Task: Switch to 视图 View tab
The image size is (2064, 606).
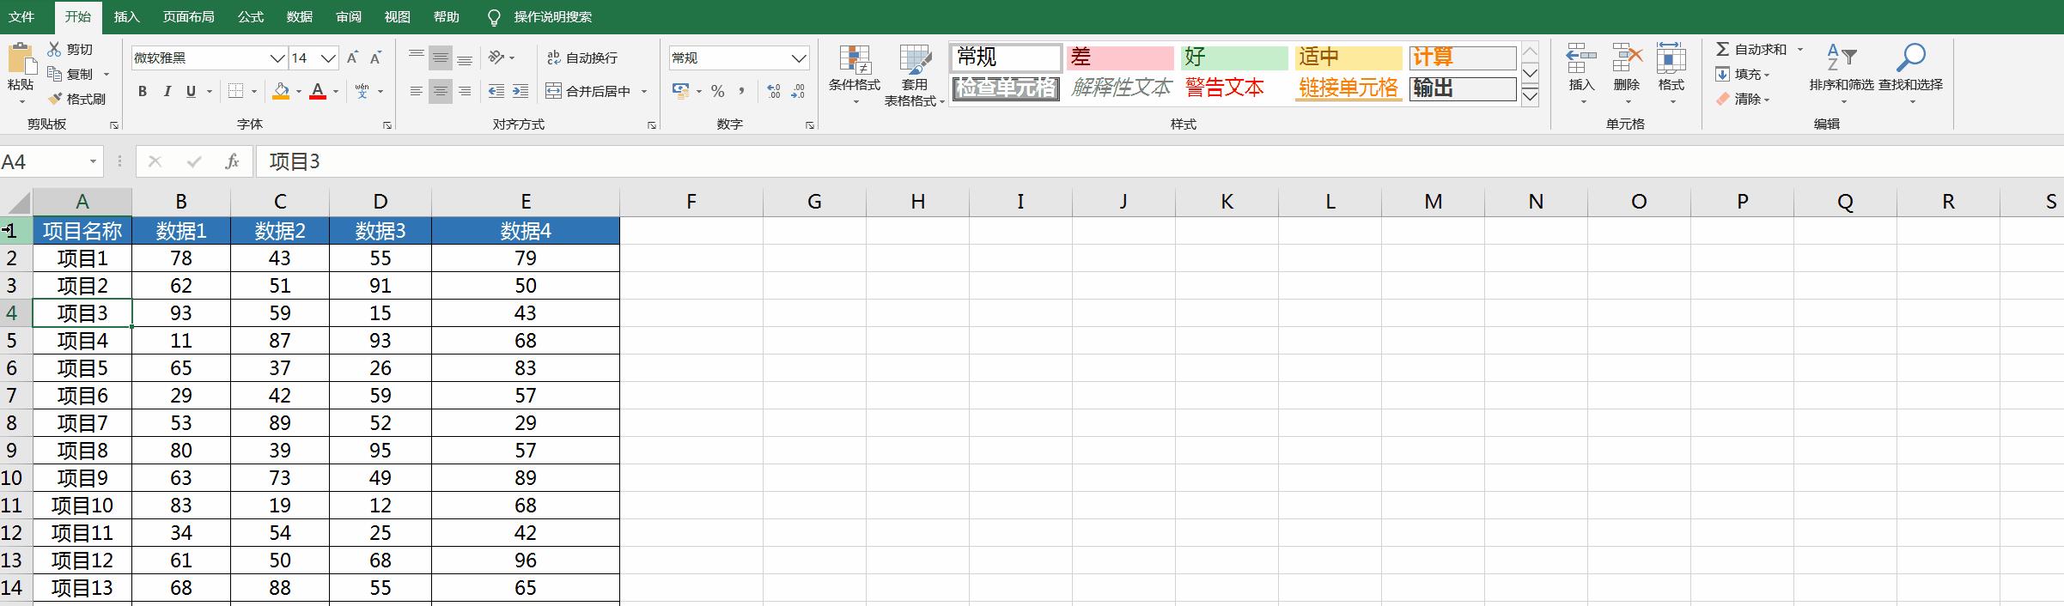Action: (x=397, y=16)
